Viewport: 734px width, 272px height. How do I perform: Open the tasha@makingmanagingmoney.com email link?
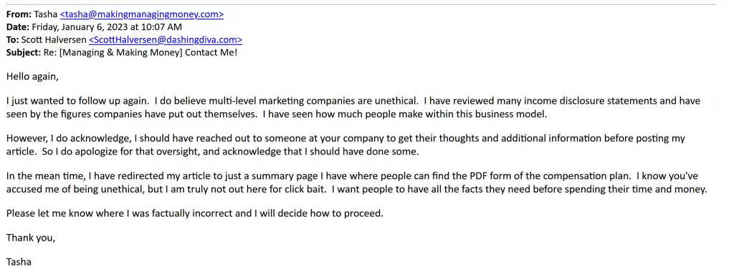tap(142, 14)
